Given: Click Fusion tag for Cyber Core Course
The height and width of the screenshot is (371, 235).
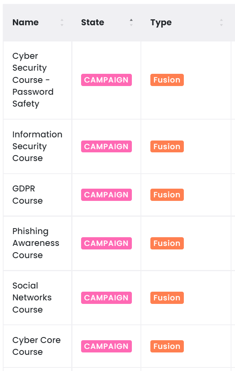Looking at the screenshot, I should pyautogui.click(x=167, y=346).
